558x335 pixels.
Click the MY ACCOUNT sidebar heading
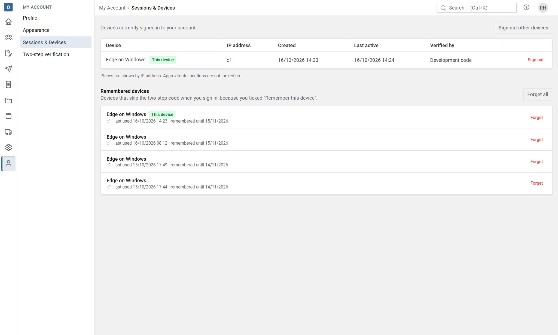tap(37, 7)
